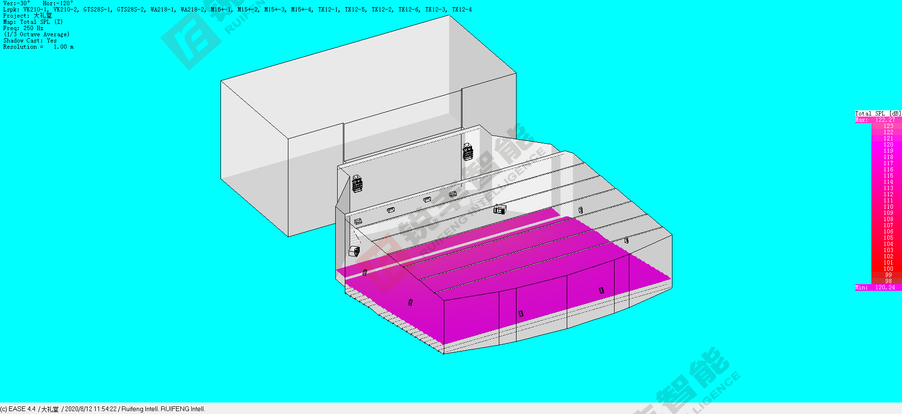Click the Resolution = 1.00 m text
The height and width of the screenshot is (414, 902).
pyautogui.click(x=38, y=47)
